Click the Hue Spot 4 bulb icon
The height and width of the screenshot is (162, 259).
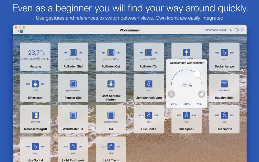coord(35,146)
